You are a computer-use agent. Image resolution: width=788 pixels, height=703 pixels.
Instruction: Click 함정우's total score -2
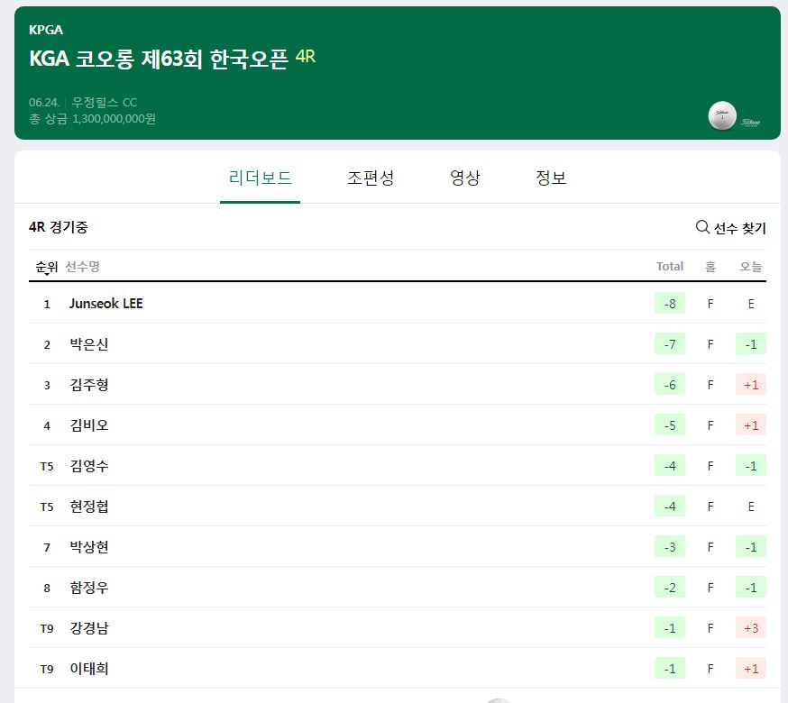click(669, 588)
